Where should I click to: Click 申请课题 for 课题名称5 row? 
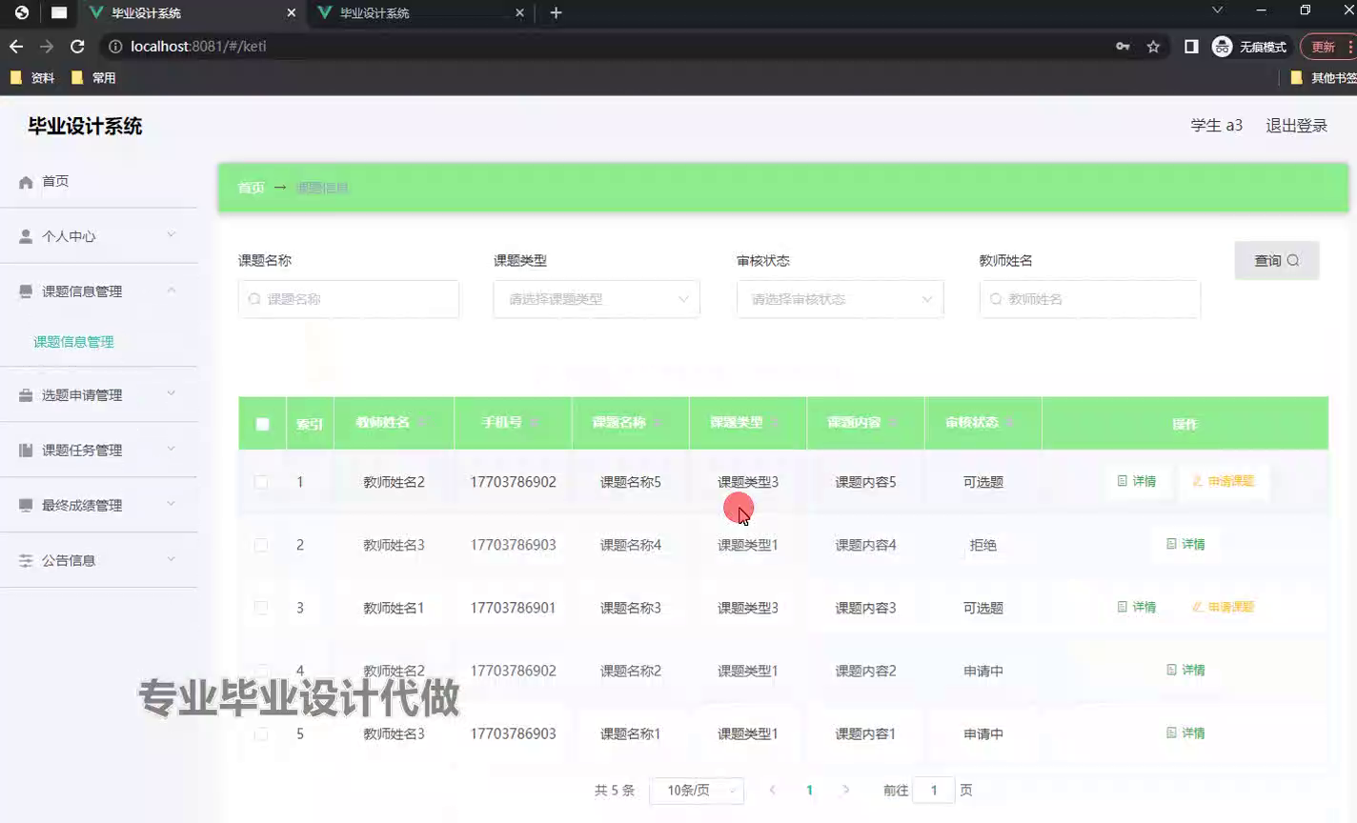[1223, 481]
